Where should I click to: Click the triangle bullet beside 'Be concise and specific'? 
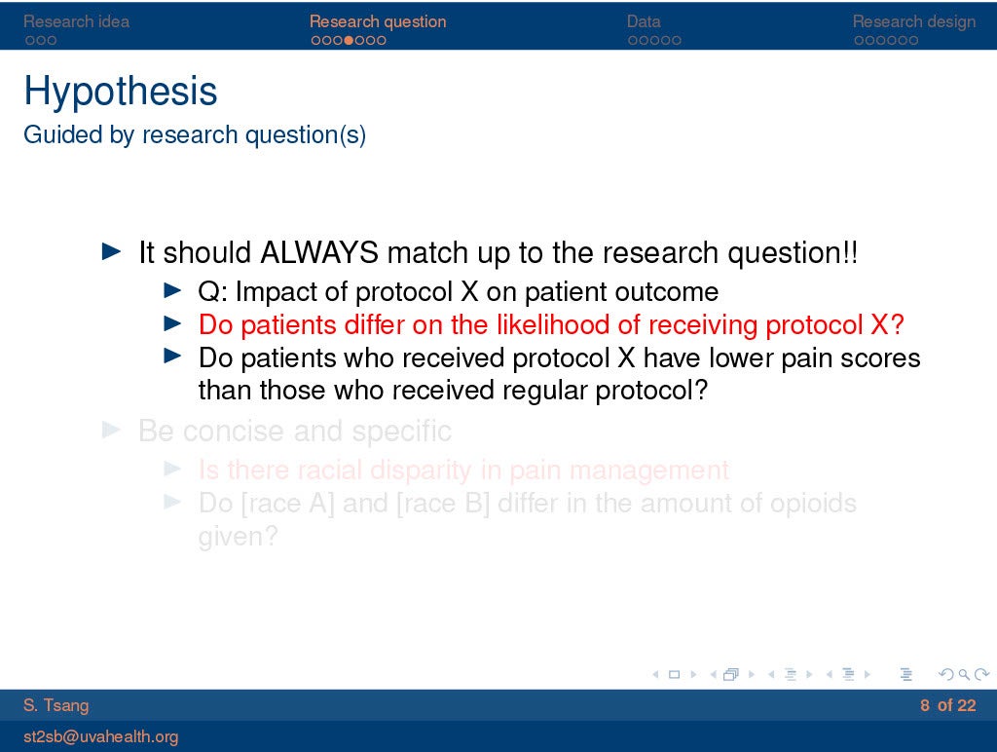(111, 430)
